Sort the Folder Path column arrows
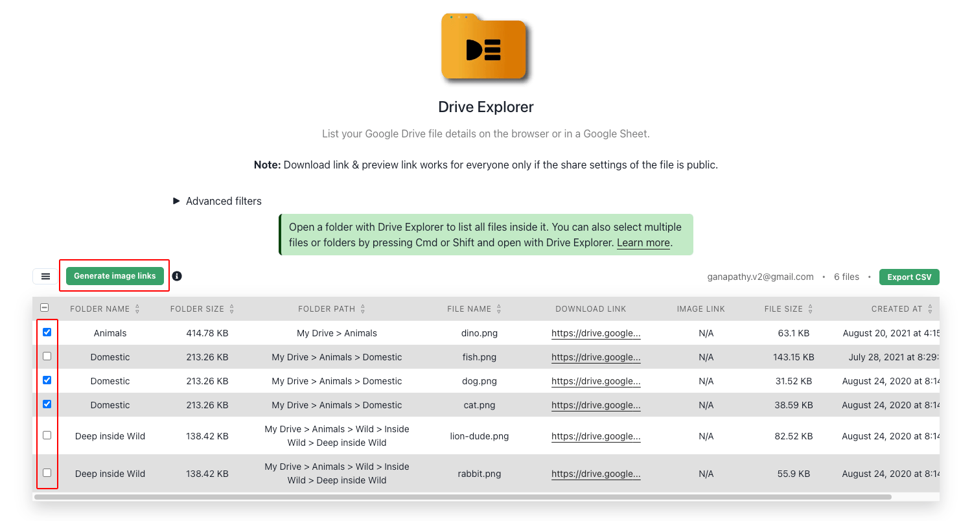 pos(362,308)
